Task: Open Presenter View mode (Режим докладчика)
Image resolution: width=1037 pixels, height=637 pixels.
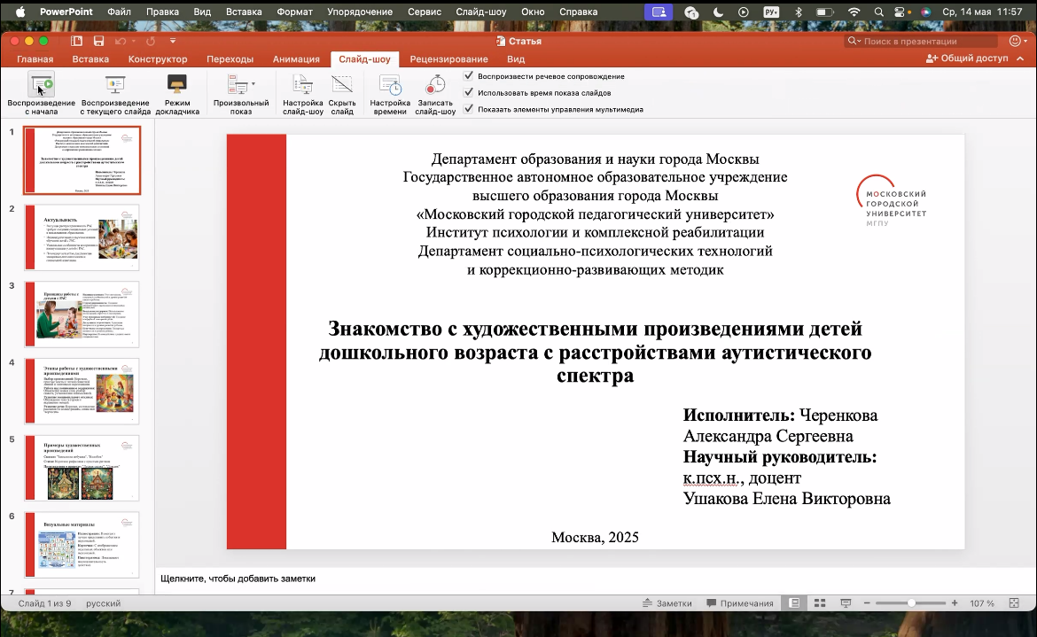Action: click(x=177, y=85)
